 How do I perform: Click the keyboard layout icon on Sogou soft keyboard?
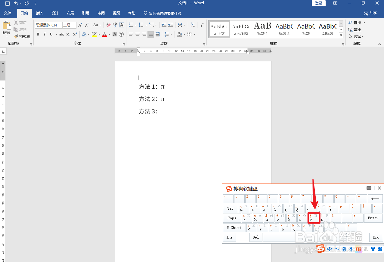(x=369, y=188)
